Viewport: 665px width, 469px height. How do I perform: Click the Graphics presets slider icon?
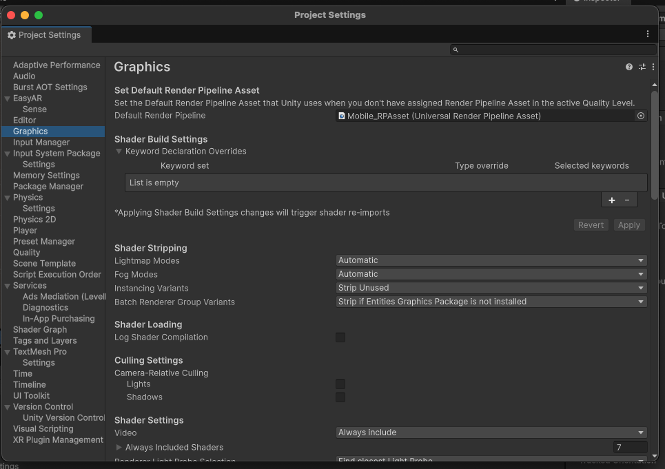(642, 67)
